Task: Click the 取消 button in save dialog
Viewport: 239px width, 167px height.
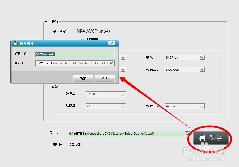Action: (x=105, y=78)
